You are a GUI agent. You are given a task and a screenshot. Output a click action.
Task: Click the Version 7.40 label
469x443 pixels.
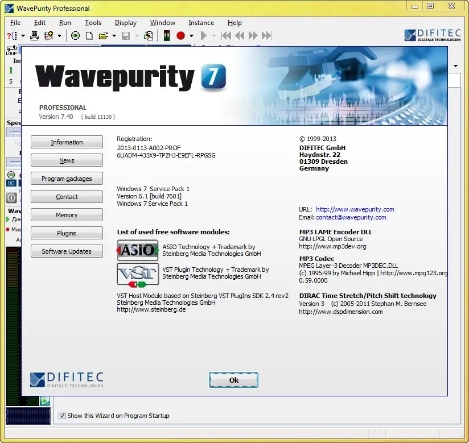(x=56, y=117)
